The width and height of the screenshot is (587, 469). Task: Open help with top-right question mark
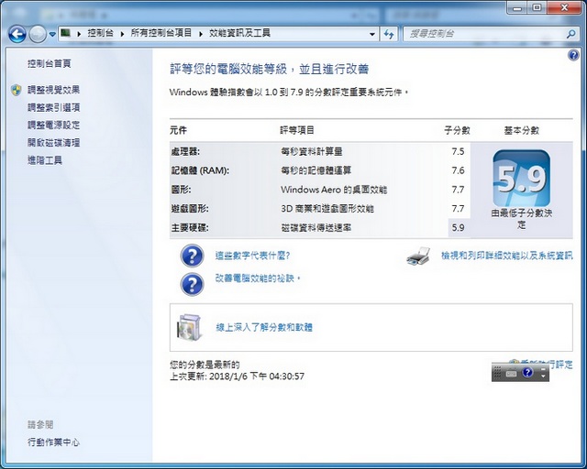tap(572, 55)
